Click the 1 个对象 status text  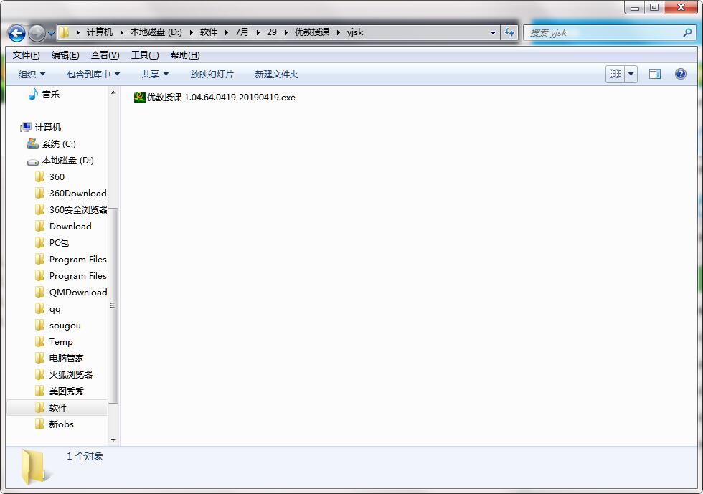(x=85, y=456)
